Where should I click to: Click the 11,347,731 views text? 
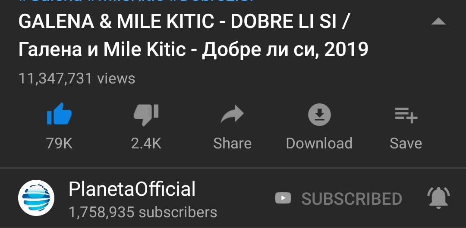(77, 79)
